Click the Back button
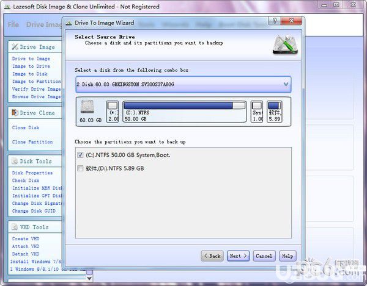This screenshot has height=286, width=367. click(x=212, y=256)
